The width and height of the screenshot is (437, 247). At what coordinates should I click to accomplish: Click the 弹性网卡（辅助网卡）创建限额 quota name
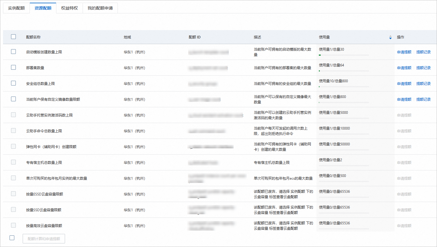click(x=51, y=147)
